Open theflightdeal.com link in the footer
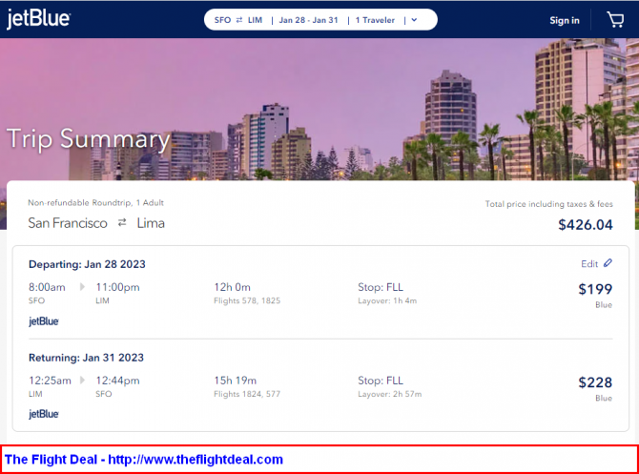Image resolution: width=639 pixels, height=474 pixels. click(196, 460)
